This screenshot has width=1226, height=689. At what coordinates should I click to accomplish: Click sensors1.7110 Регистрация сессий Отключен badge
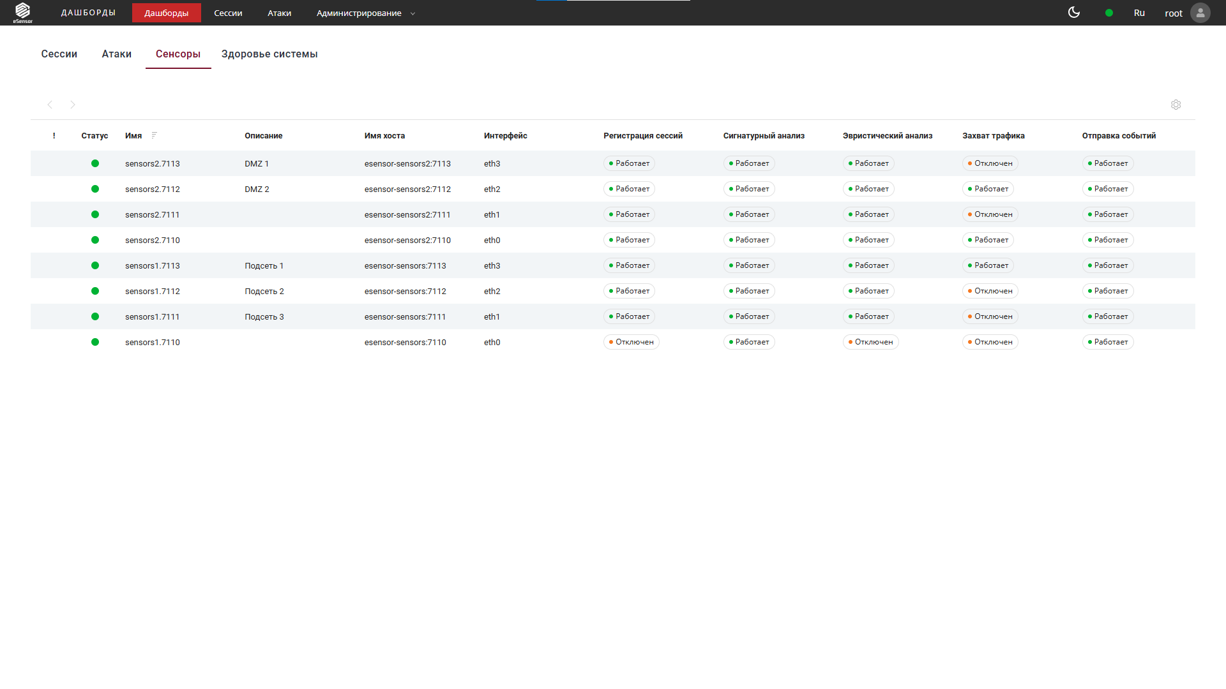pos(631,342)
